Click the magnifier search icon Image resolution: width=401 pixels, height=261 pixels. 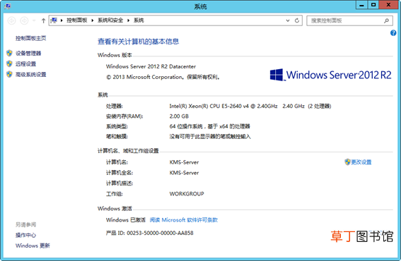386,20
